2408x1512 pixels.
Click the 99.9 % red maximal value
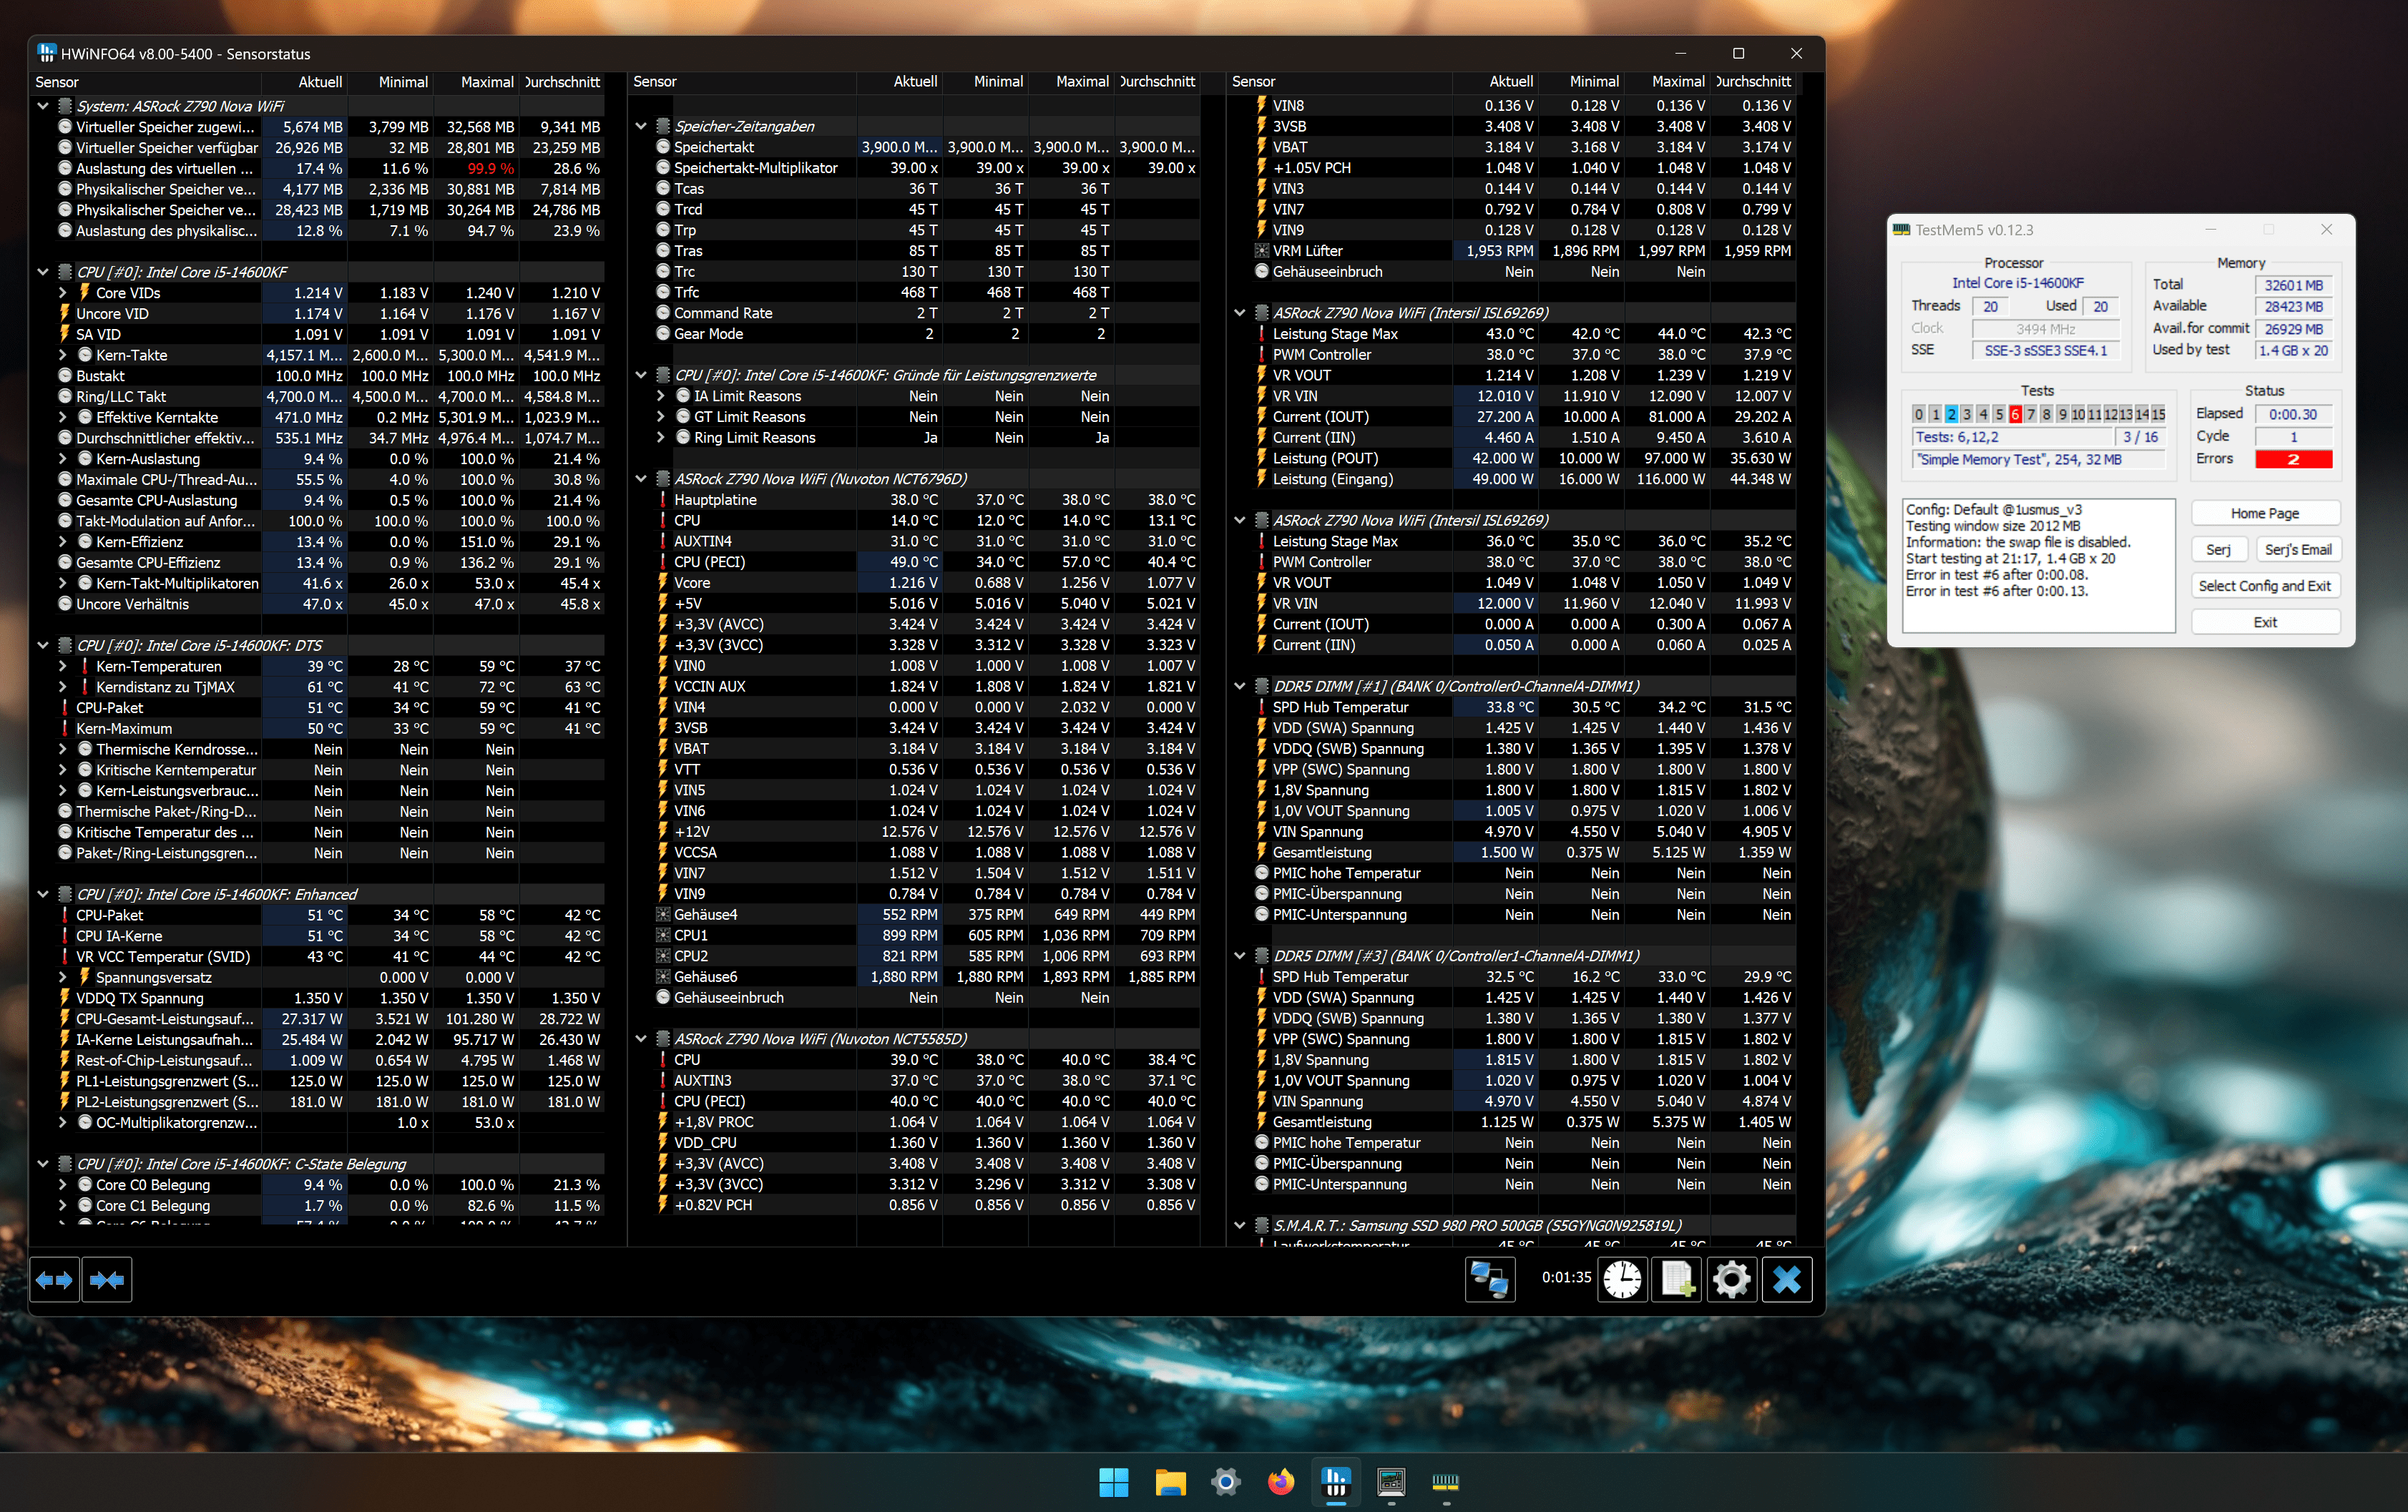[490, 168]
